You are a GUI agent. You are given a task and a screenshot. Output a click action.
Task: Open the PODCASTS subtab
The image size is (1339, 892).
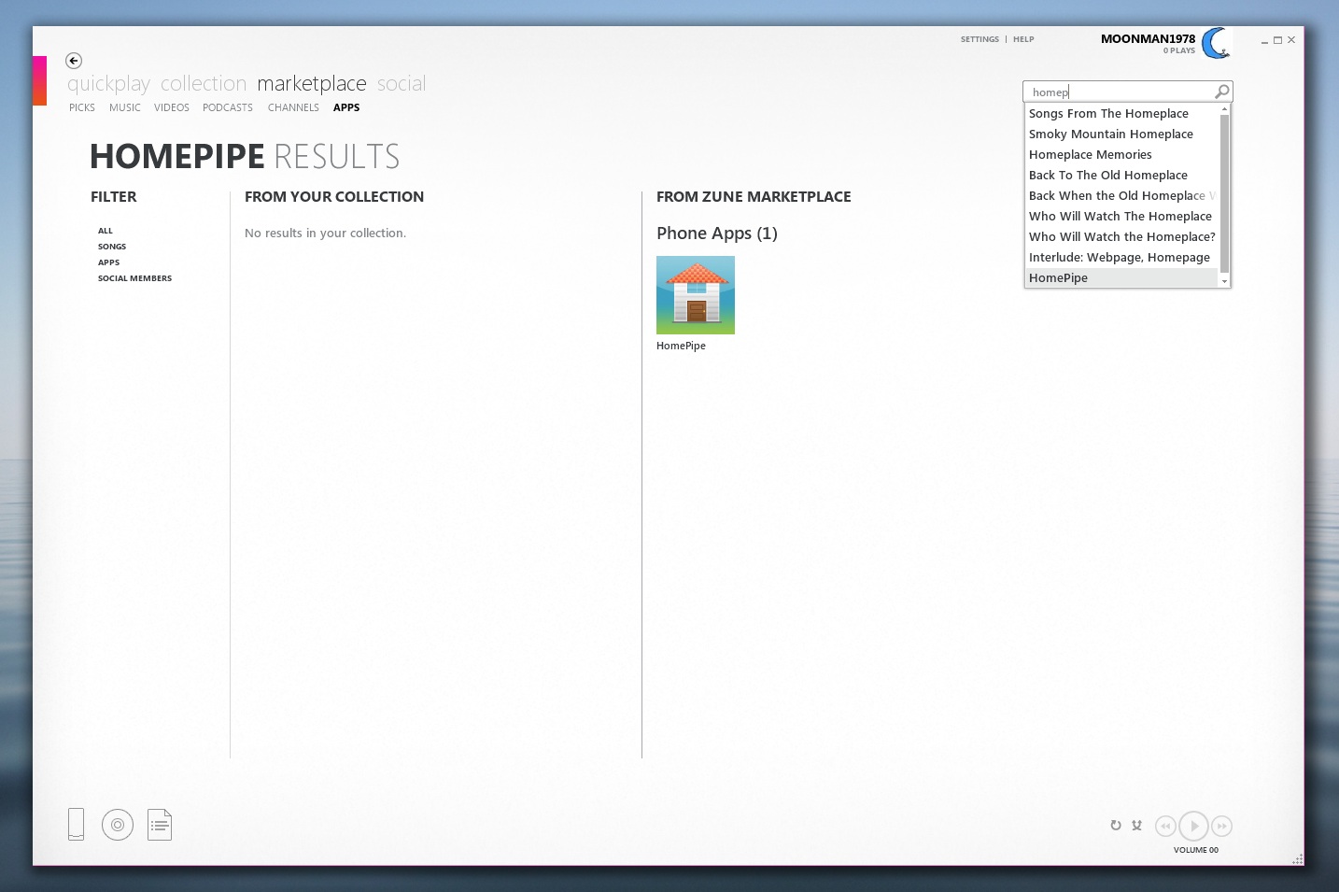(x=228, y=107)
